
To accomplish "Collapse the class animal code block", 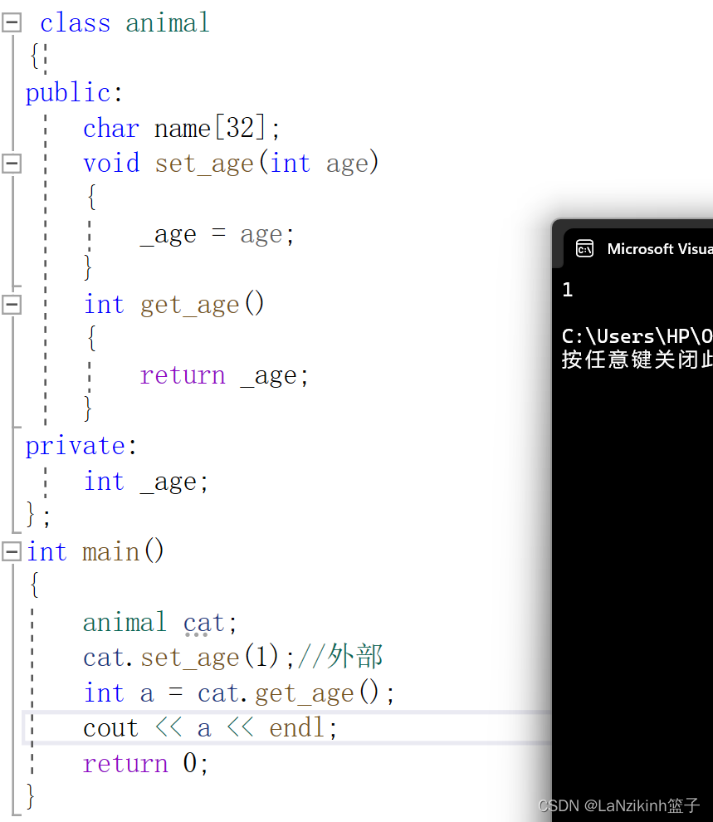I will [x=12, y=22].
